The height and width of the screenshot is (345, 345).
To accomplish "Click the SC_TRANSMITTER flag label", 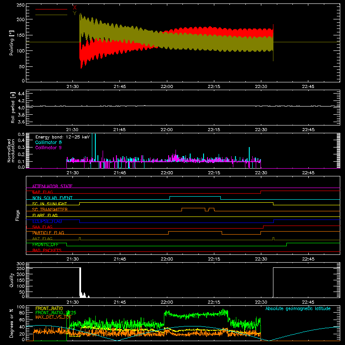I will tap(50, 210).
